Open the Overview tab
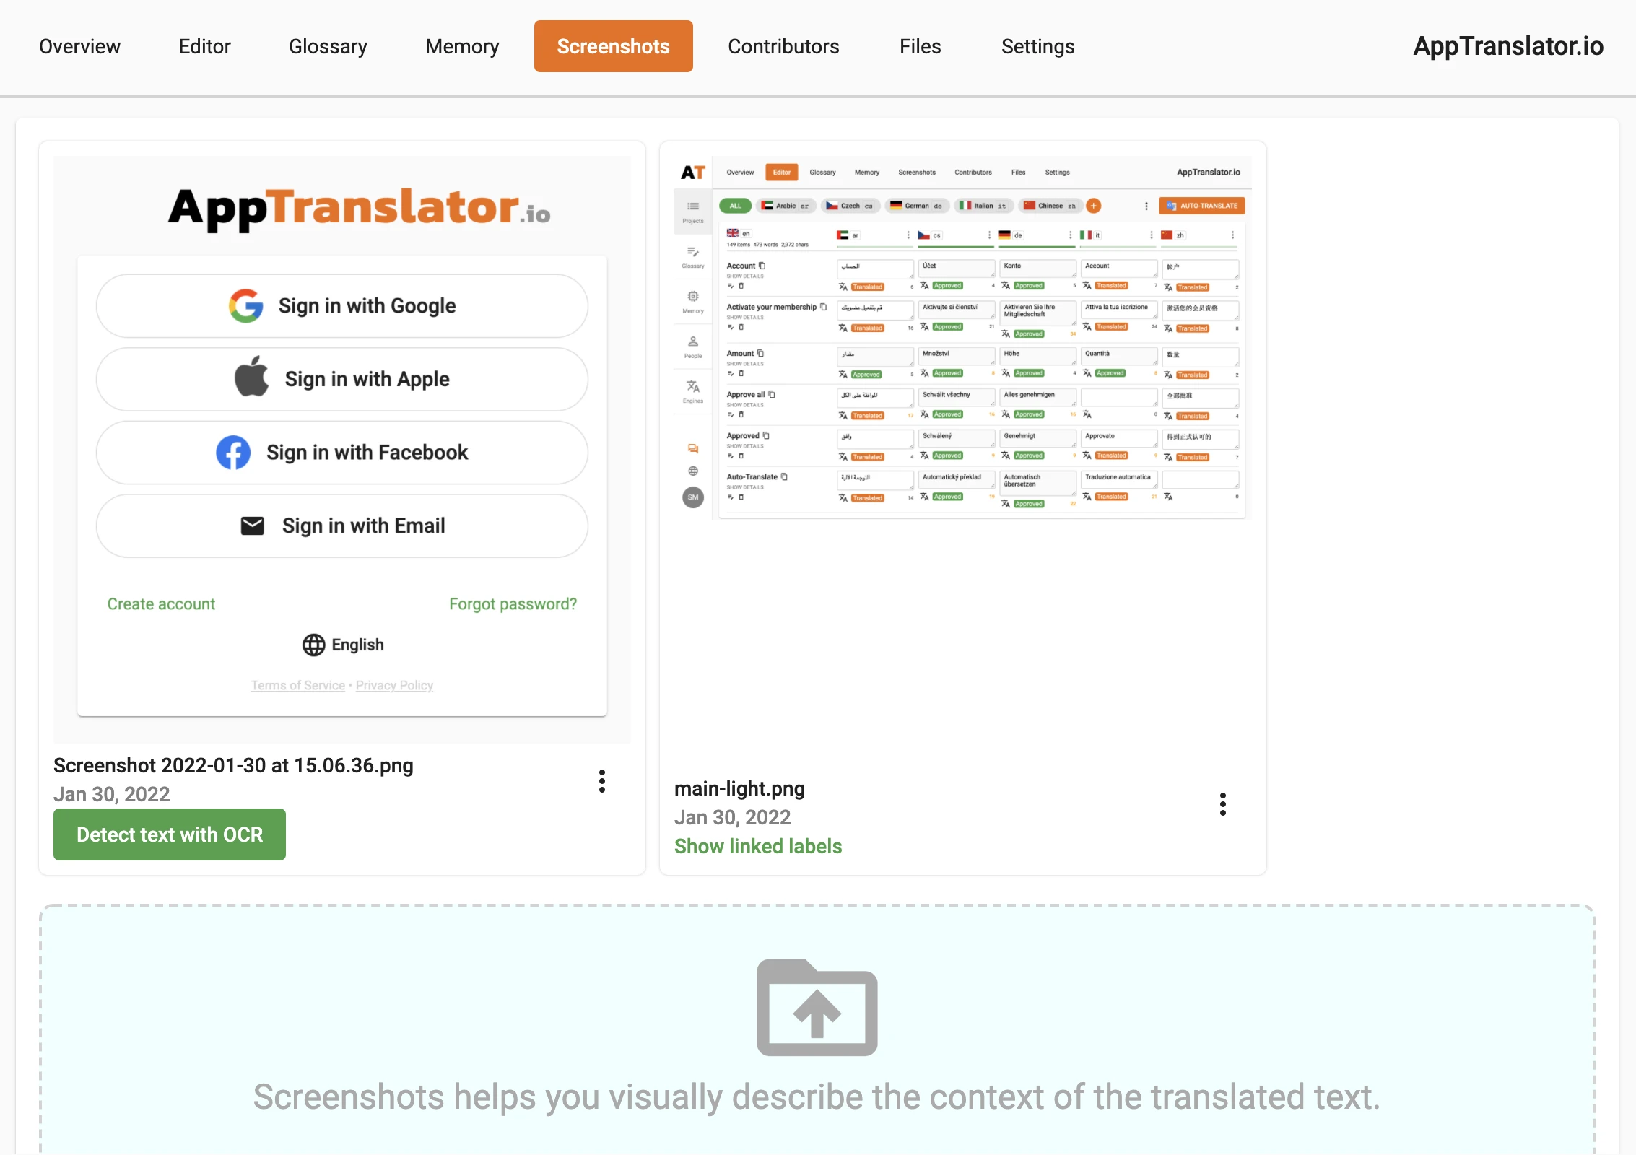The image size is (1636, 1155). pyautogui.click(x=79, y=46)
